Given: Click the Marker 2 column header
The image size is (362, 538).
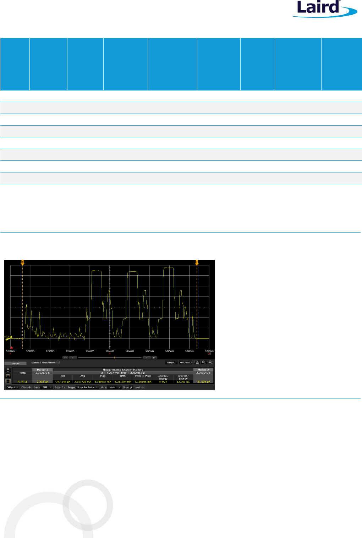Looking at the screenshot, I should click(x=203, y=370).
